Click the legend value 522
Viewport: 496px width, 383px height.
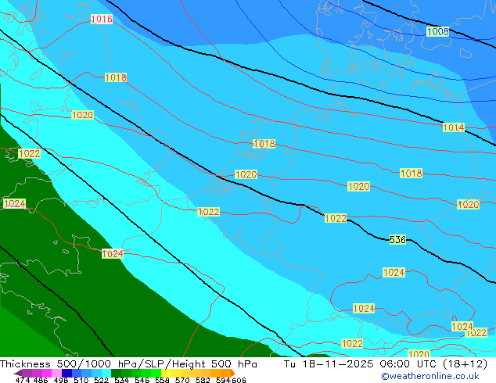point(101,380)
